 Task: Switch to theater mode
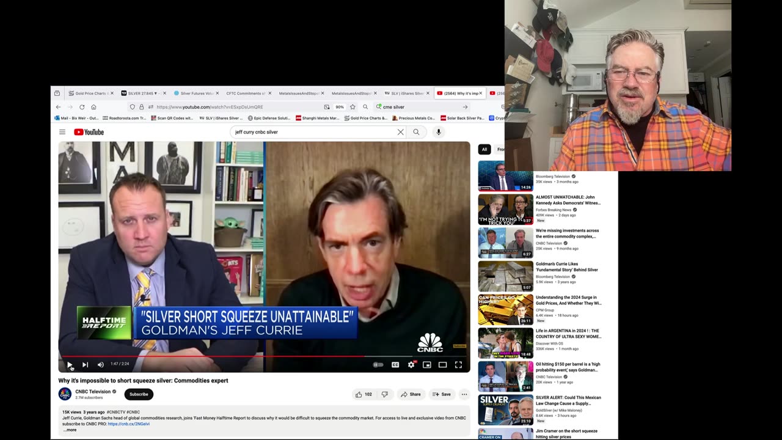(x=442, y=365)
